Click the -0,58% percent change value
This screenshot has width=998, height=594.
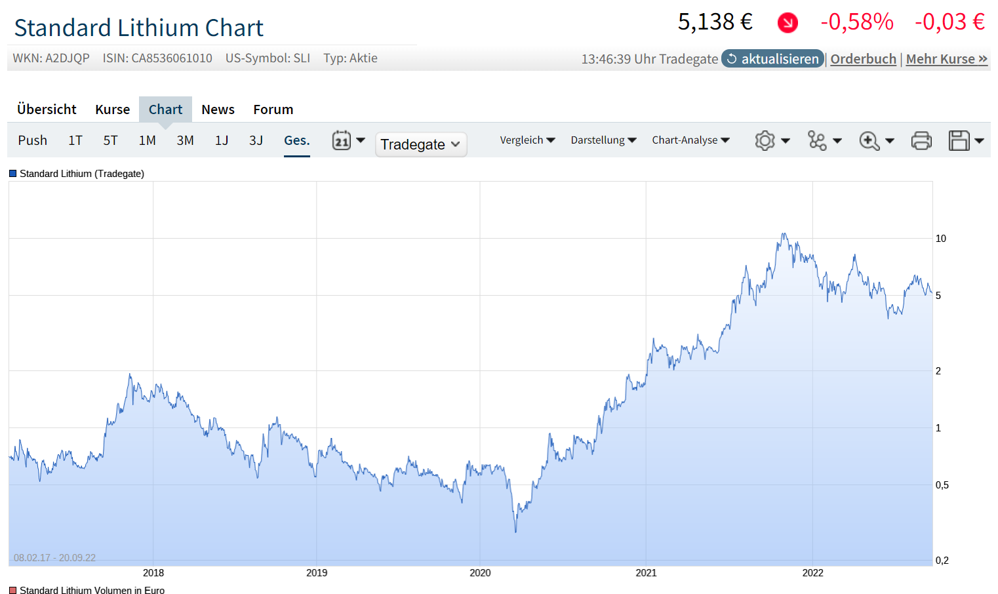[x=857, y=22]
